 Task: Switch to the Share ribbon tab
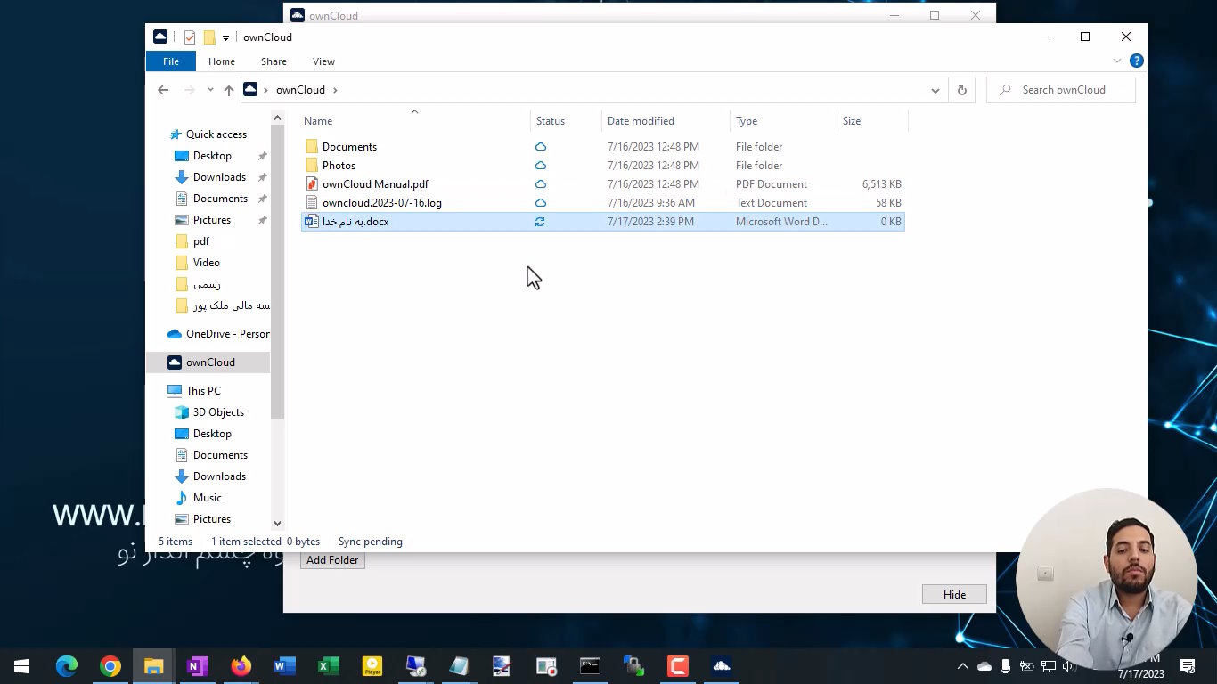tap(274, 61)
